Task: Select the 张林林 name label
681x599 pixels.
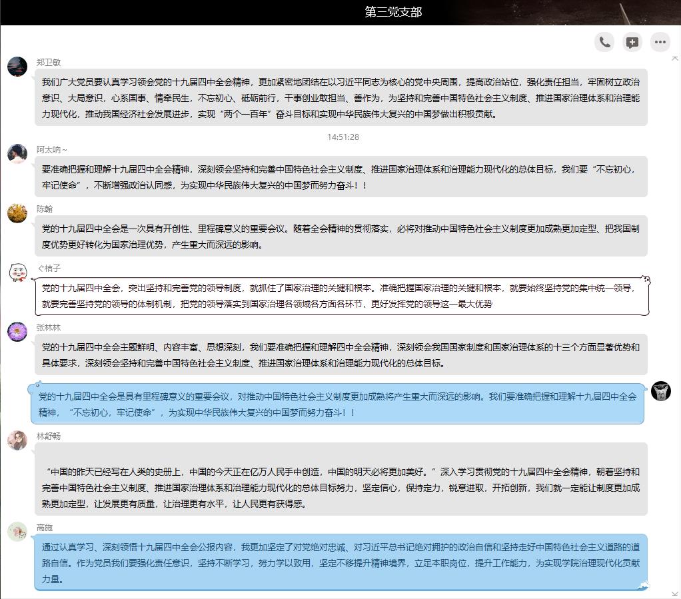Action: (x=49, y=327)
